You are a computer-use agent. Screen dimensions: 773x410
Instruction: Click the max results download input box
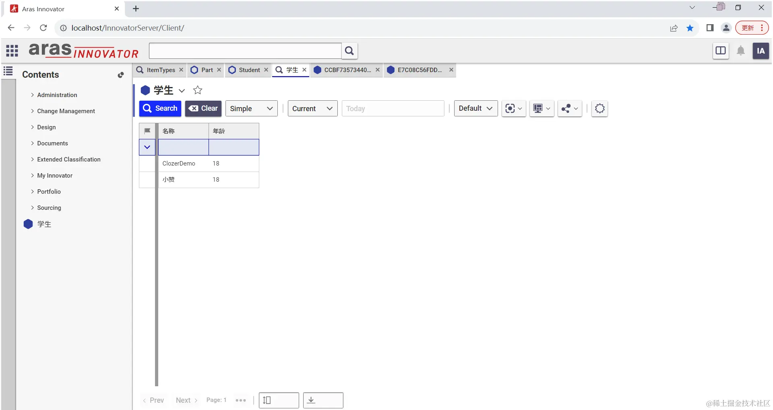323,400
